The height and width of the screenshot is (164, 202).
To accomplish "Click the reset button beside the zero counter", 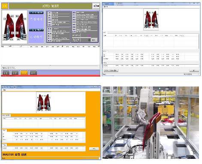I will point(94,40).
